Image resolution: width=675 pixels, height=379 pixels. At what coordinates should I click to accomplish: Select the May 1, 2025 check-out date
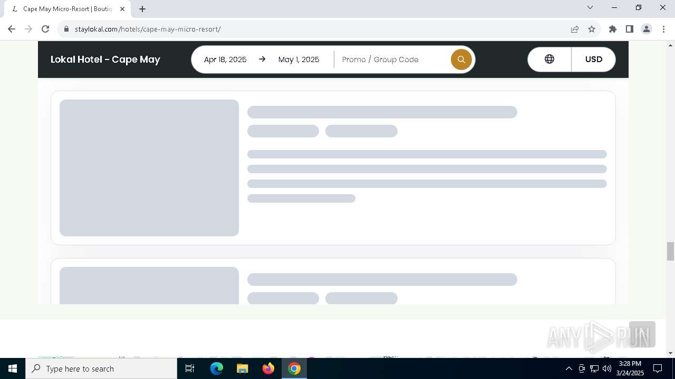[299, 59]
